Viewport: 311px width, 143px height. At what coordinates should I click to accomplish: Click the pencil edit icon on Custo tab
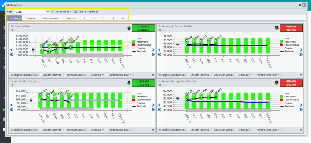20,19
